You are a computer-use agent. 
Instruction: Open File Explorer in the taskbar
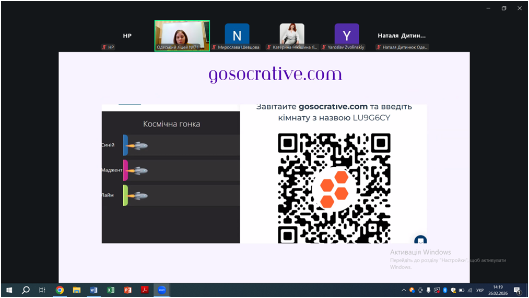77,290
